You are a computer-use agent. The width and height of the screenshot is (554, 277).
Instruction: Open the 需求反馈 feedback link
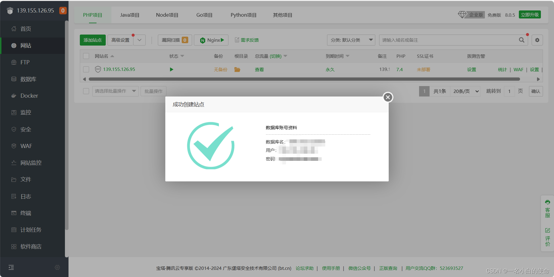click(x=247, y=40)
